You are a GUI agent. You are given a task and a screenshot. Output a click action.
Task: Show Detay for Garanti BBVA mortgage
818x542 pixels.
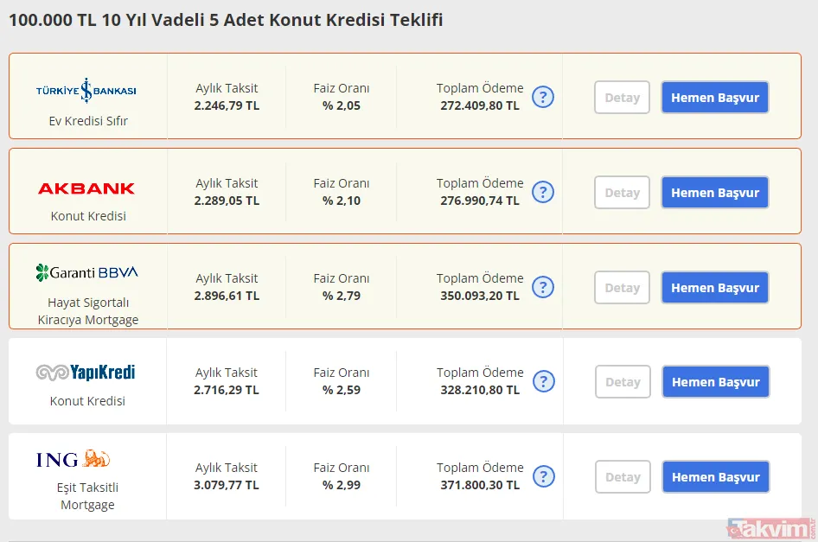coord(622,288)
